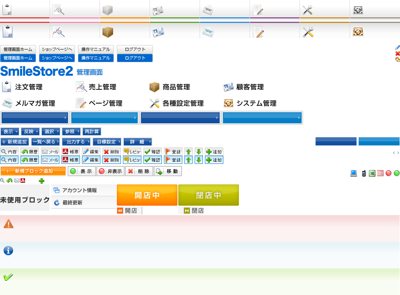
Task: Click the colored clipboard order tab icon
Action: click(x=7, y=32)
